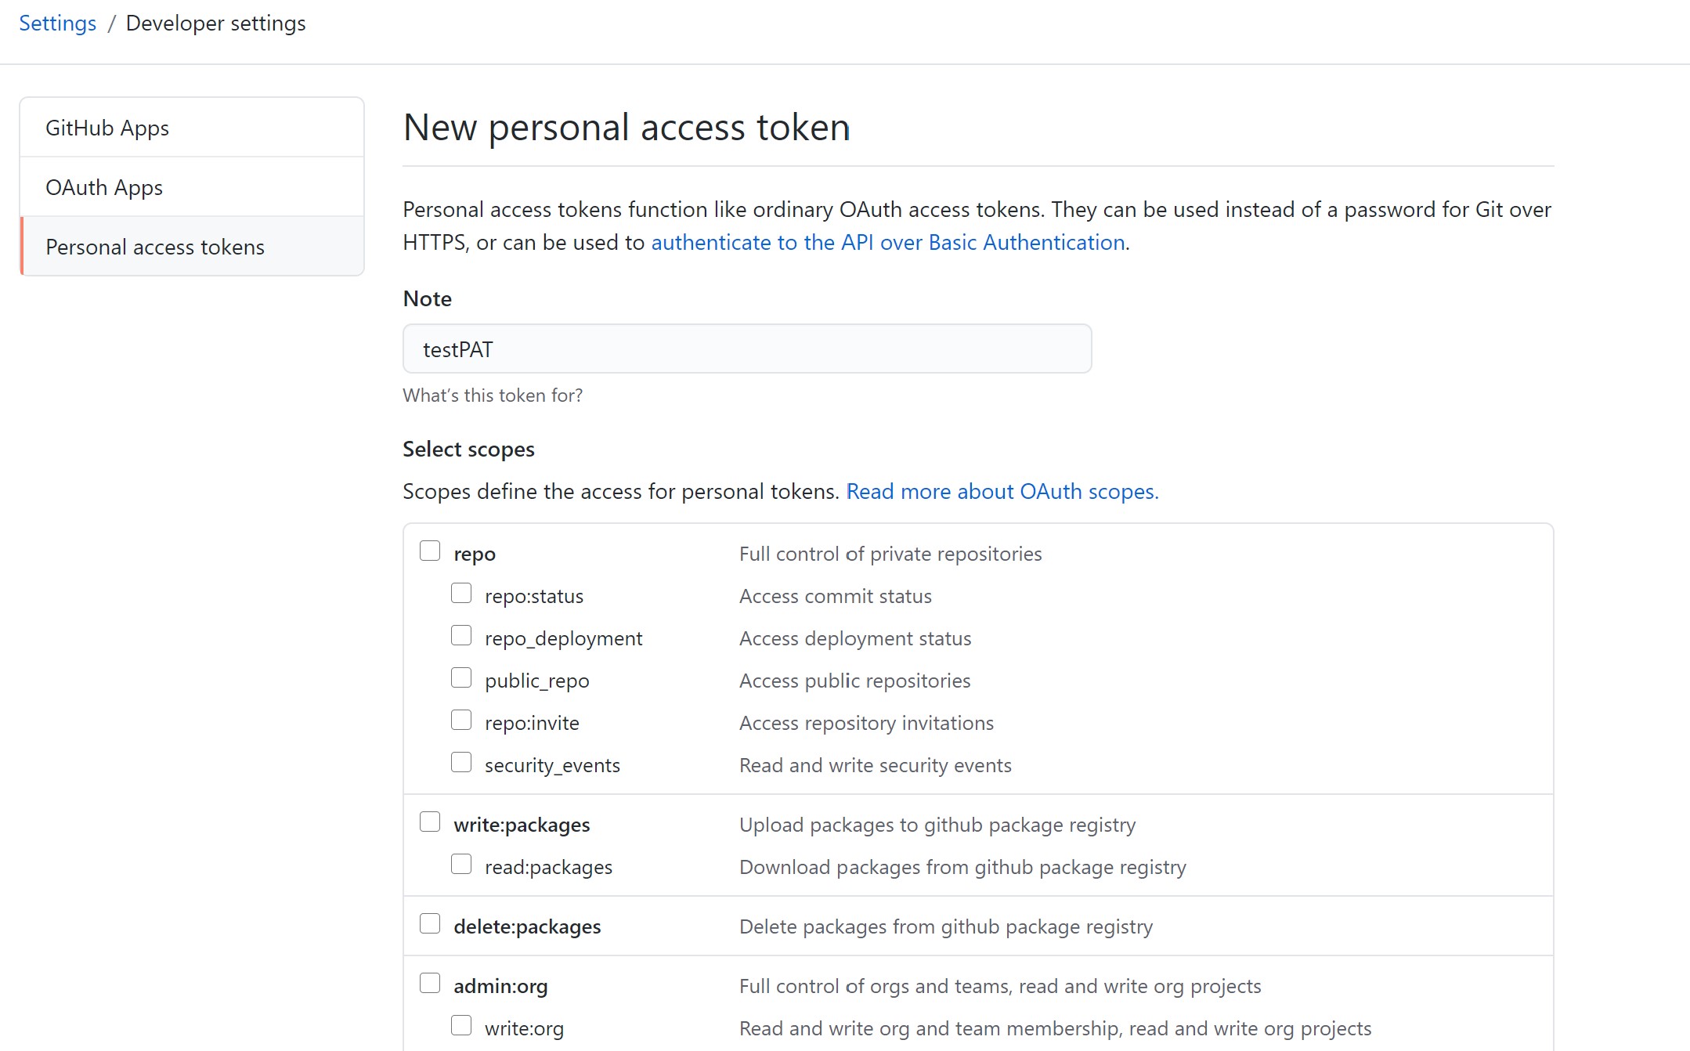Check the read:packages scope
Screen dimensions: 1690x1051
click(x=461, y=865)
